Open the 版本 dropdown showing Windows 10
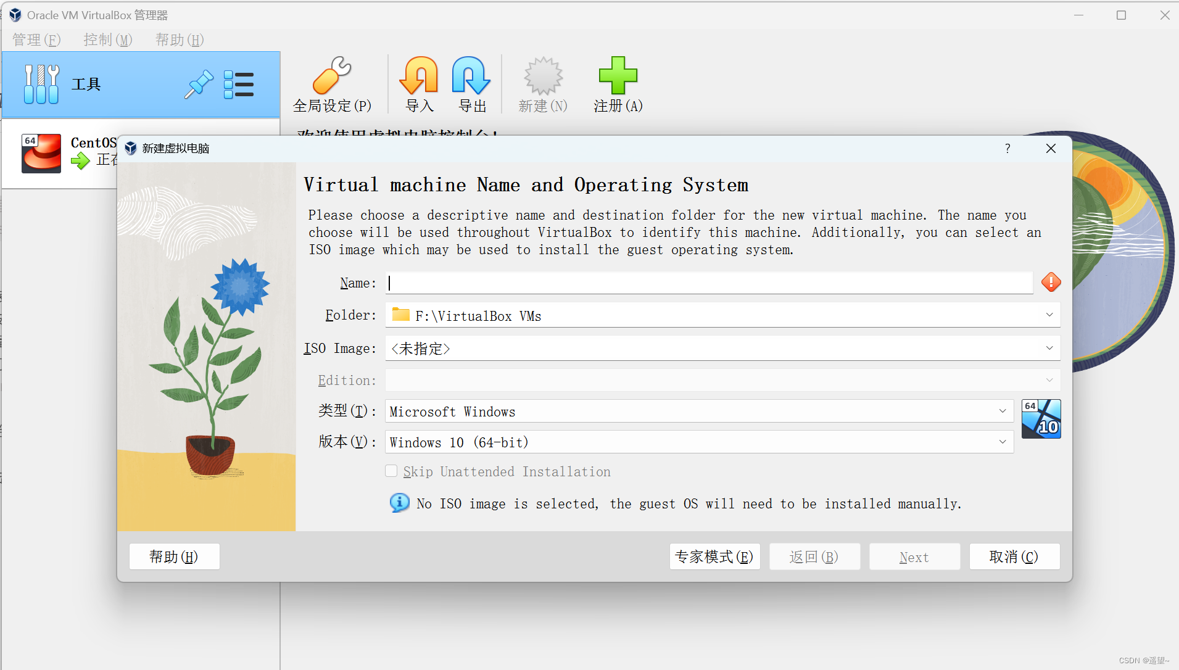The width and height of the screenshot is (1179, 670). [x=1002, y=442]
